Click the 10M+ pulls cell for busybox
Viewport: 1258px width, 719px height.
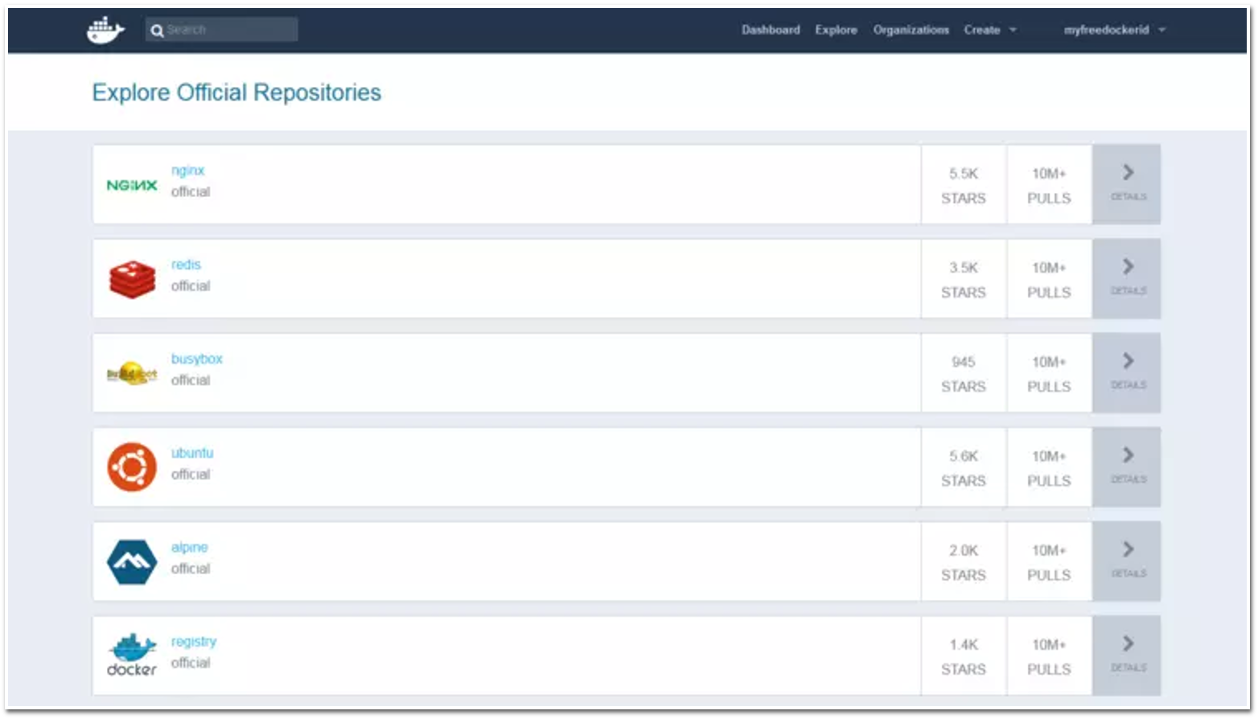click(x=1049, y=373)
